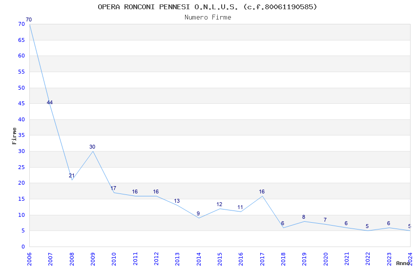The image size is (415, 268).
Task: Click y-axis tick label 60
Action: point(21,56)
